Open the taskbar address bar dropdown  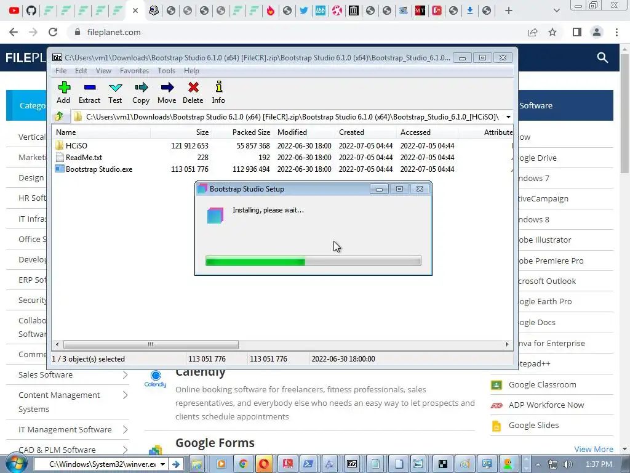162,464
